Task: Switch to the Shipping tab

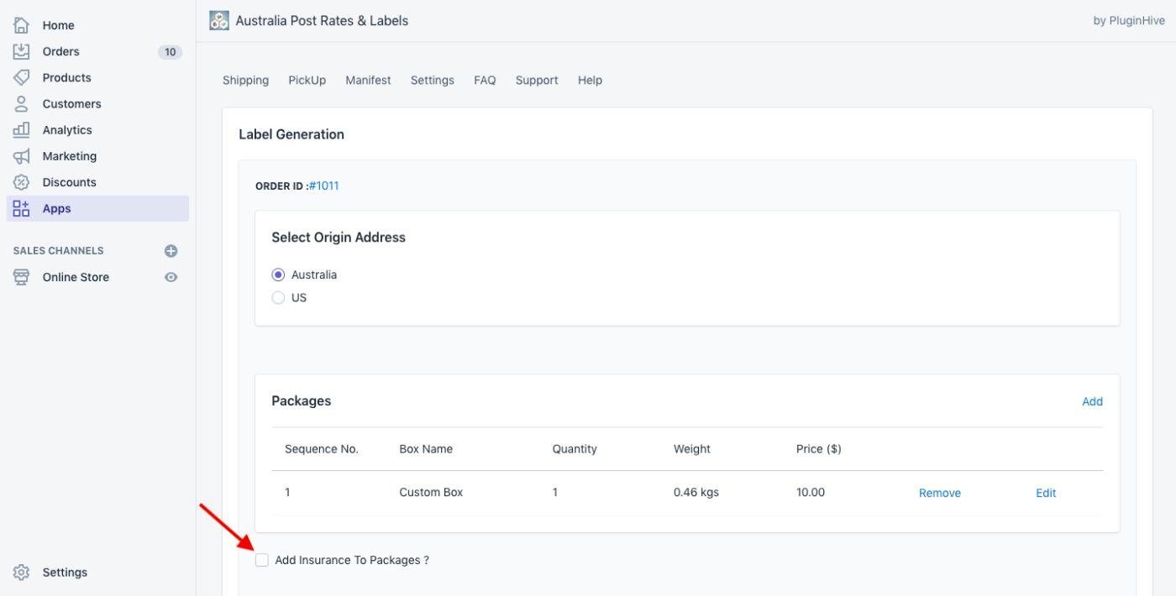Action: click(x=246, y=81)
